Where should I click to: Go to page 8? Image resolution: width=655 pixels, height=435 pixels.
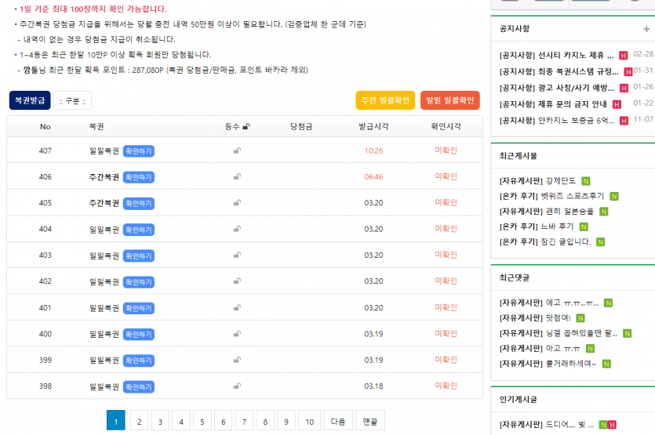pyautogui.click(x=265, y=420)
